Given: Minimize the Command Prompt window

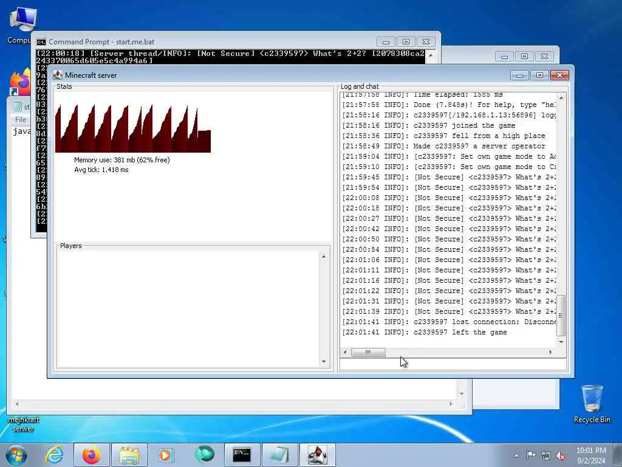Looking at the screenshot, I should (386, 42).
